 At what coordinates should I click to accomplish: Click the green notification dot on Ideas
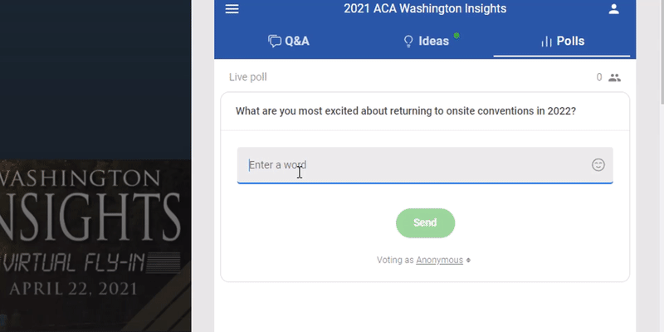tap(456, 36)
